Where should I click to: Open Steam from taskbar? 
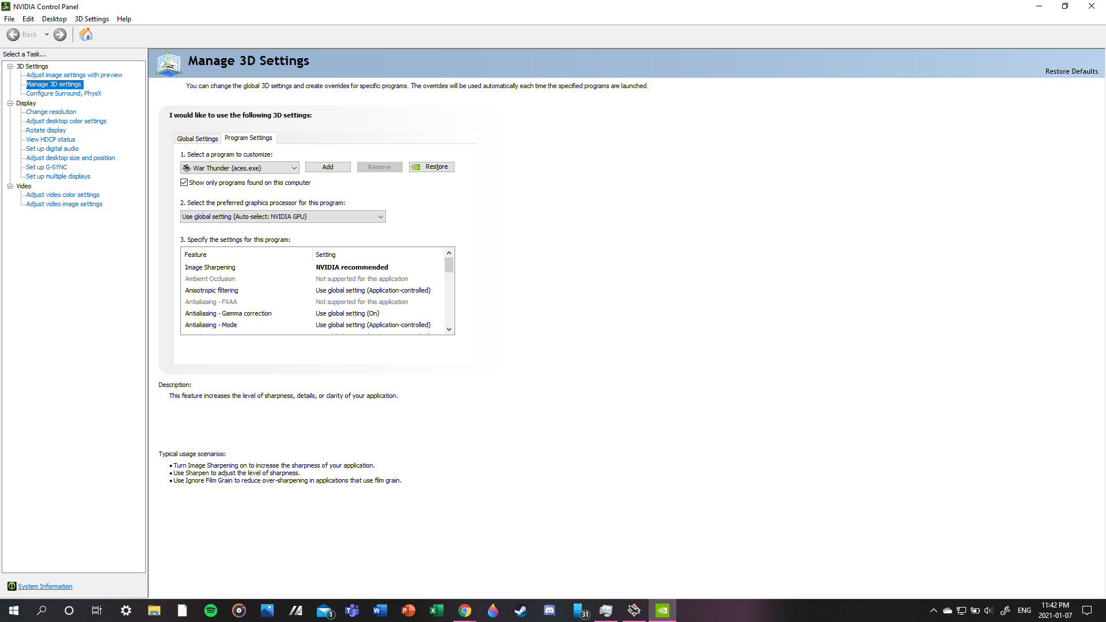[x=521, y=610]
